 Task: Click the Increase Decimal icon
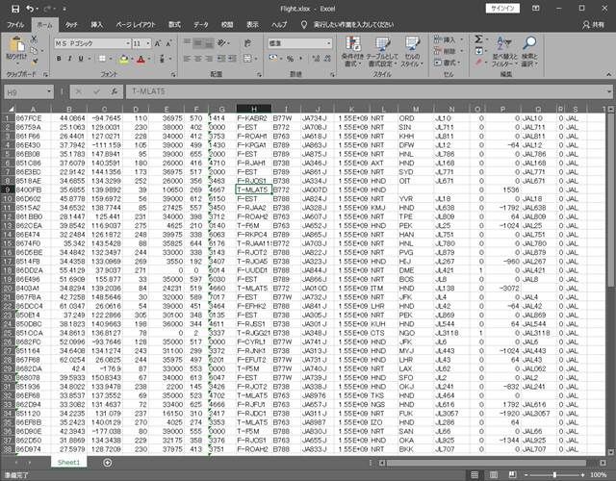point(316,59)
